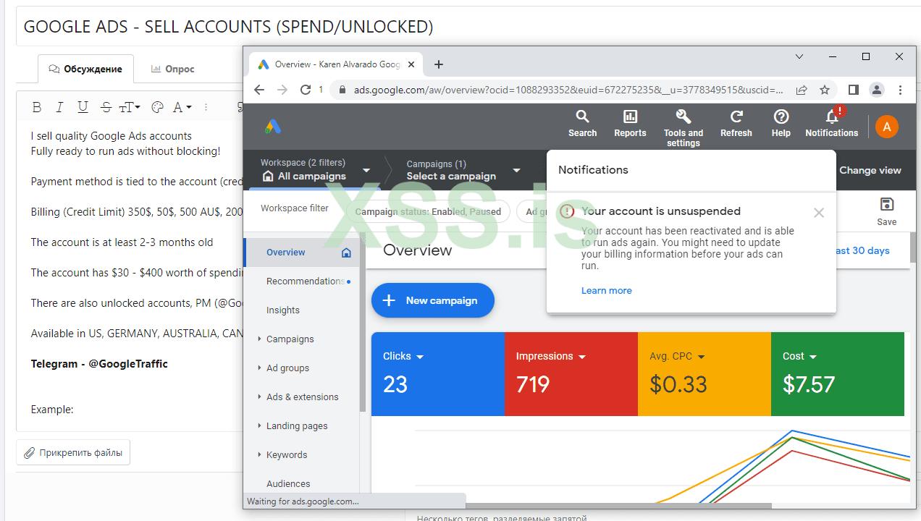Open the font family dropdown in editor

[182, 107]
